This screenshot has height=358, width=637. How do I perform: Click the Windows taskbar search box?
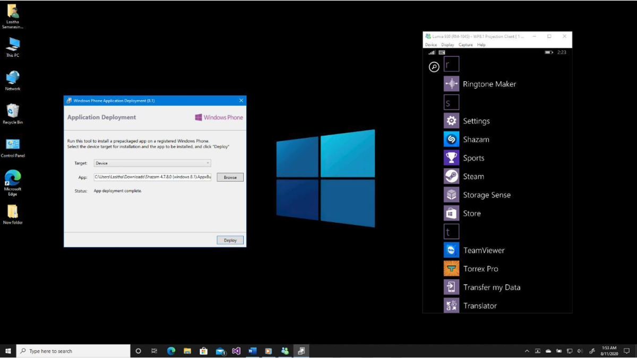coord(74,351)
